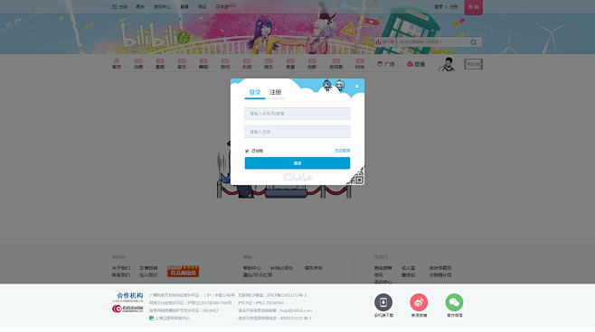Screen dimensions: 595x332
Task: Click the 上海互联网举报中心 link
Action: (x=170, y=318)
